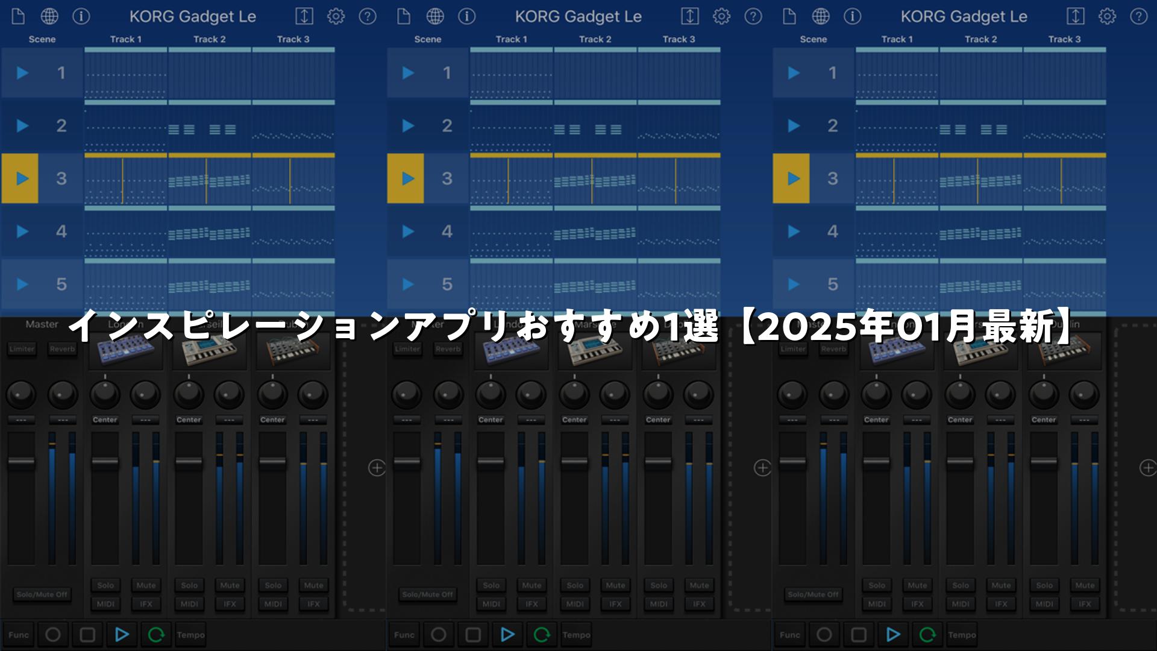Screen dimensions: 1157x651
Task: Select Track 3 clip of scene 4, middle screenshot
Action: coord(679,231)
